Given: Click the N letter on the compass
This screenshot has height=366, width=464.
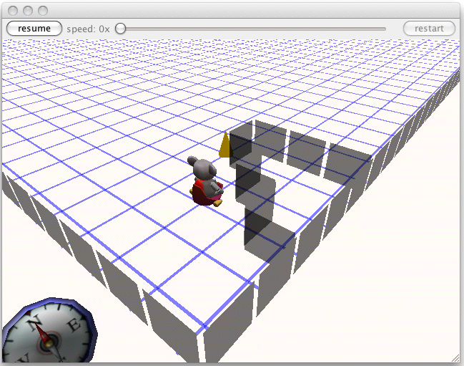Looking at the screenshot, I should pyautogui.click(x=31, y=324).
